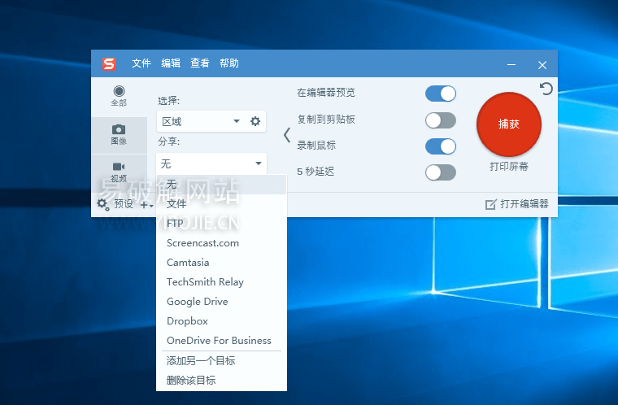Enable the 复制到剪贴板 toggle
Viewport: 618px width, 405px height.
point(440,120)
